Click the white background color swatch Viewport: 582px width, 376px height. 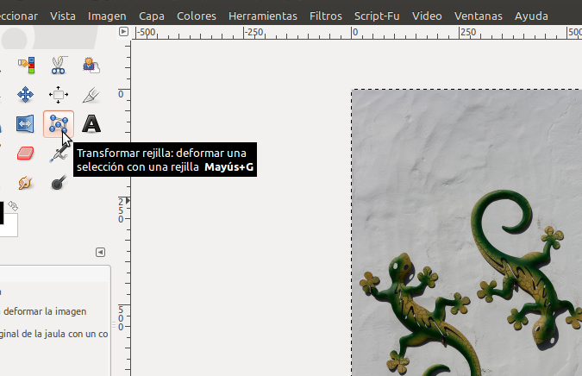point(10,228)
